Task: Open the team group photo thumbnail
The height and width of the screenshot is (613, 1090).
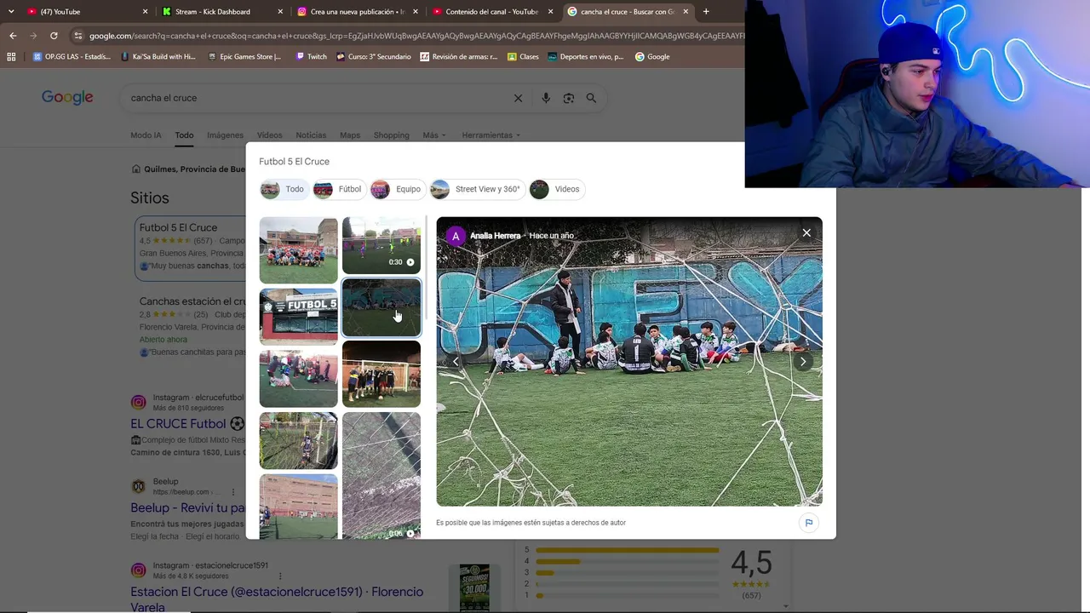Action: pos(298,250)
